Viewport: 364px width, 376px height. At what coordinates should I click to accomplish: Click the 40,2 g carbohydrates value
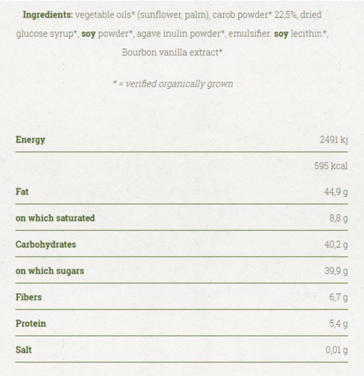(336, 245)
